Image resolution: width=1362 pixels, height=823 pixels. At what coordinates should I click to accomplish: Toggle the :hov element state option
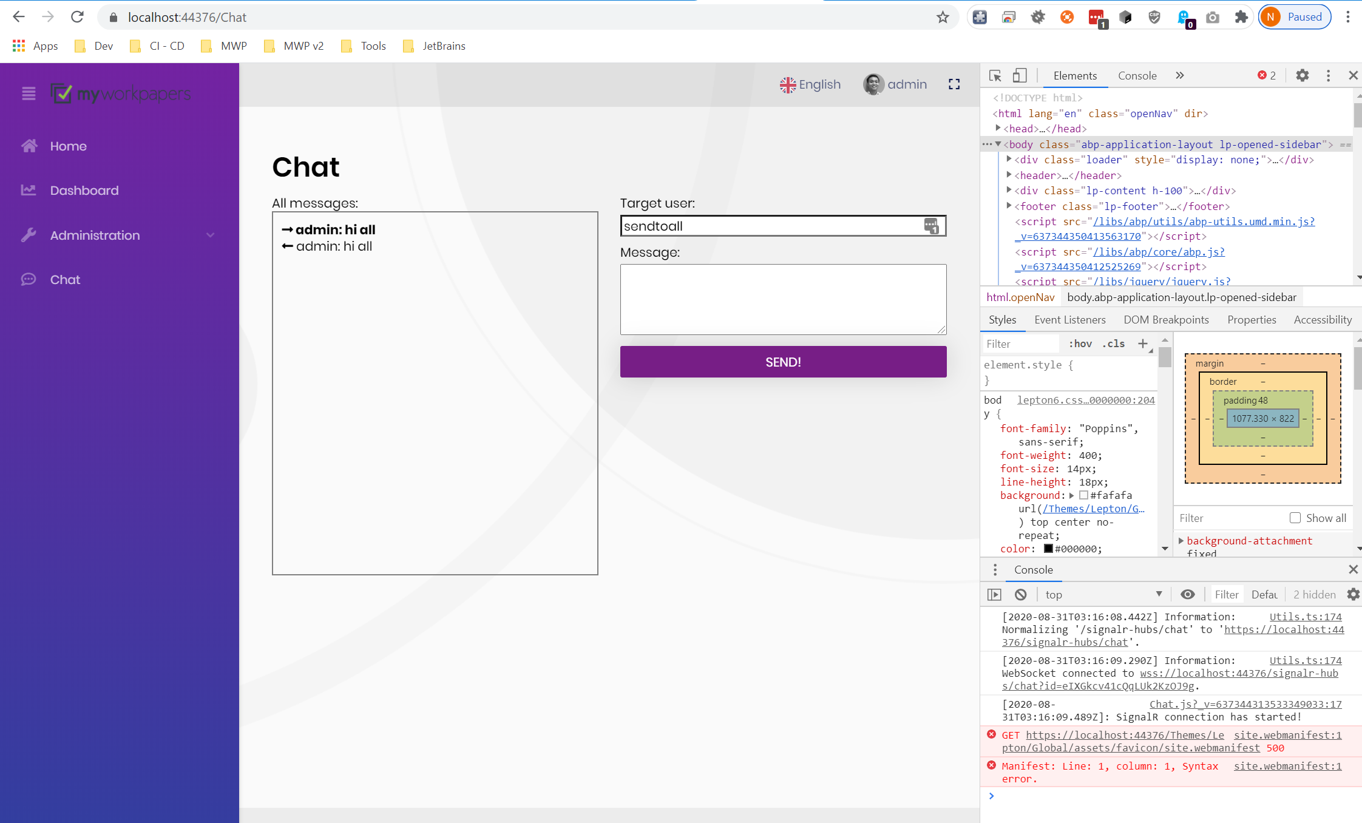[1080, 344]
